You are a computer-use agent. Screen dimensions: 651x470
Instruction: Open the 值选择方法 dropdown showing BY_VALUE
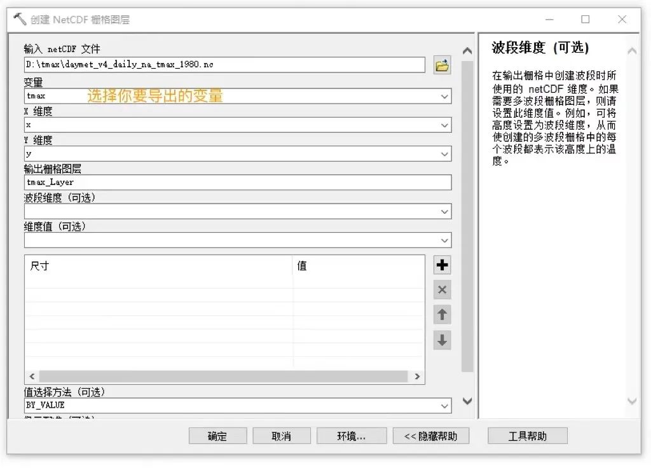[446, 404]
